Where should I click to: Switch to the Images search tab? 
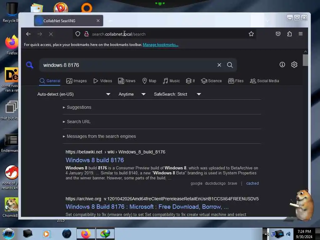click(x=77, y=81)
